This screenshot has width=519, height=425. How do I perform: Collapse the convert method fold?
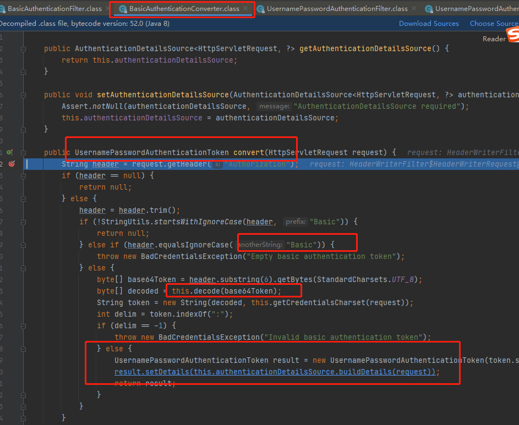(x=23, y=153)
